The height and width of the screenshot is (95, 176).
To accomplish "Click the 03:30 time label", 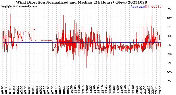I will pos(26,89).
